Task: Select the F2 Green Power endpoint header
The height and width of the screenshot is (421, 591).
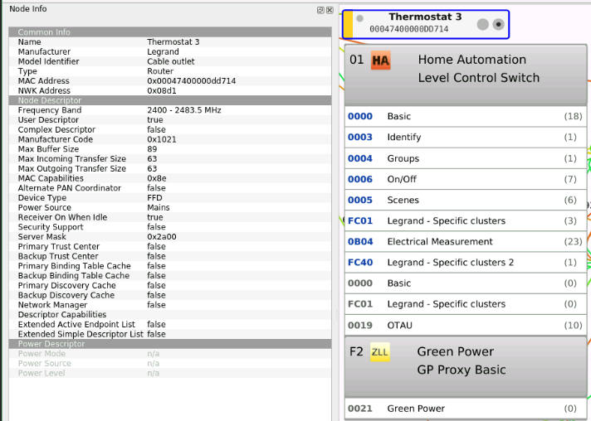Action: pos(466,367)
